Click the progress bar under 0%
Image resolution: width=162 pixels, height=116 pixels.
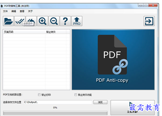coord(55,113)
